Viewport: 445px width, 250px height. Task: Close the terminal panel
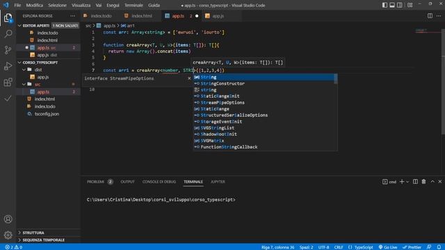click(440, 182)
